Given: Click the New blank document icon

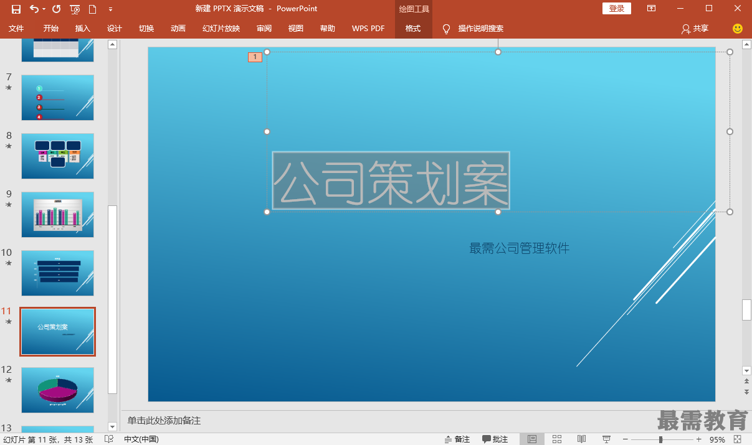Looking at the screenshot, I should (x=92, y=9).
